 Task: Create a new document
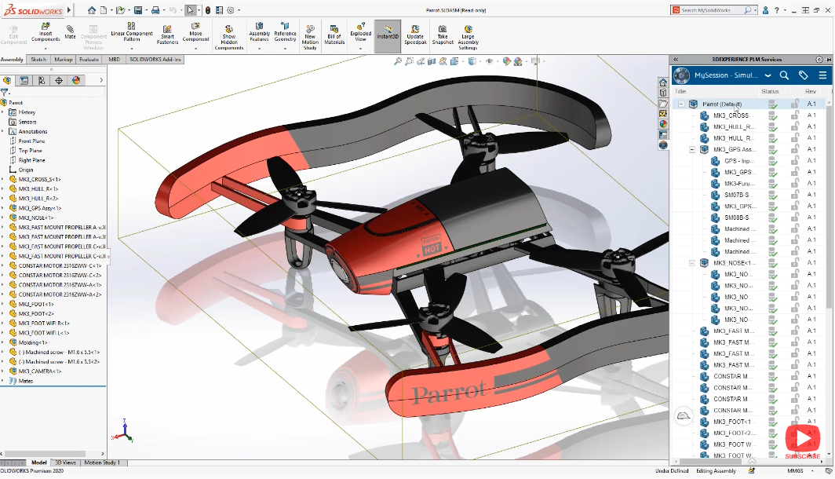[x=104, y=10]
